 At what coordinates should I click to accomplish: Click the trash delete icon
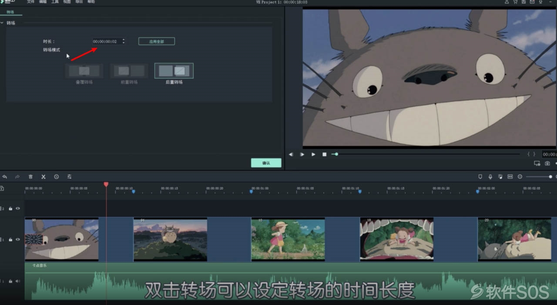tap(30, 177)
